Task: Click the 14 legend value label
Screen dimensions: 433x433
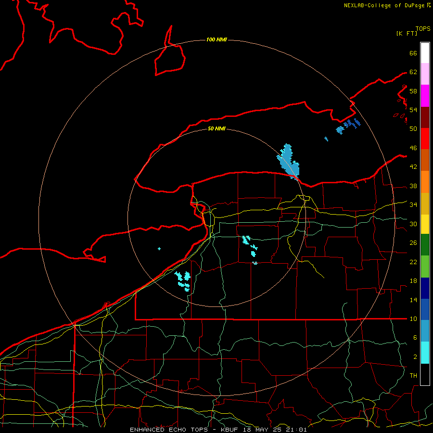Action: [x=413, y=300]
